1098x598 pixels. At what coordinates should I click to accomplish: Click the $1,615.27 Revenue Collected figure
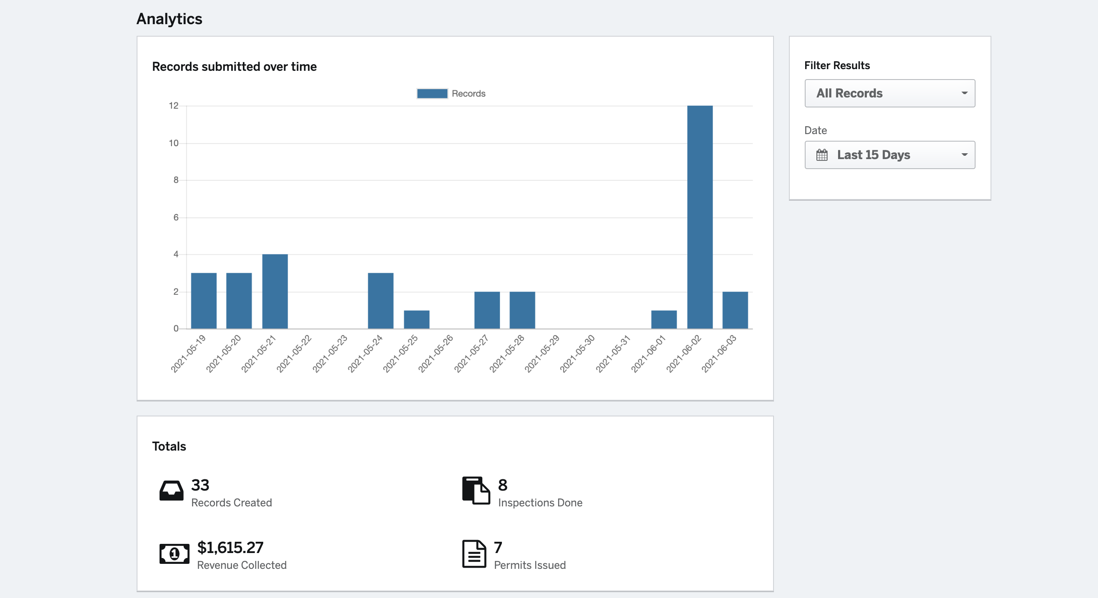click(230, 548)
